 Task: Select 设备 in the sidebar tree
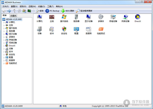click(9, 49)
